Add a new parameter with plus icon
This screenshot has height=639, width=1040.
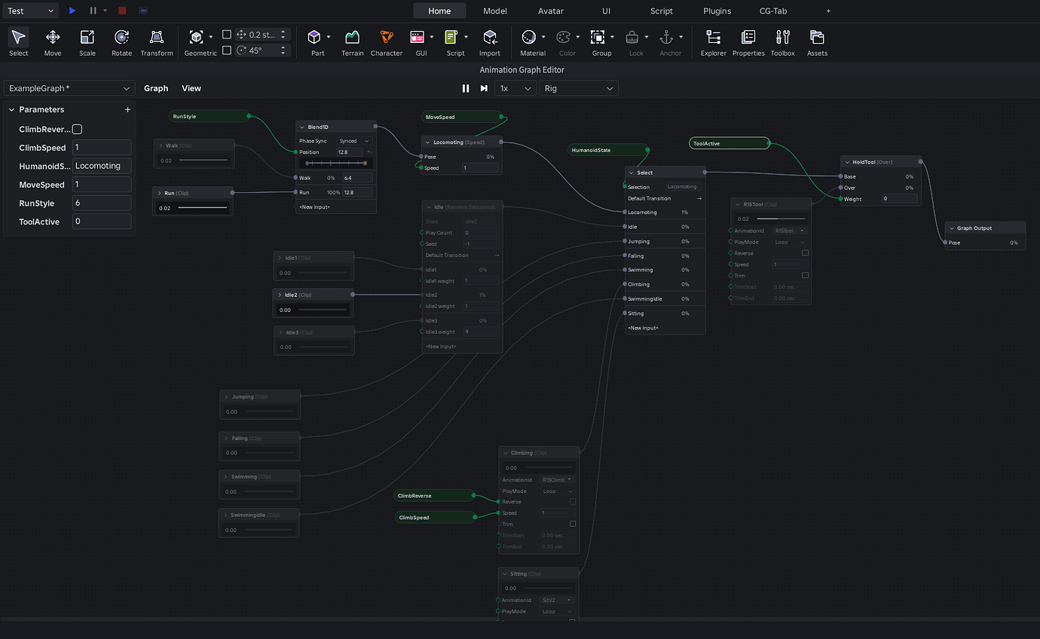coord(127,109)
